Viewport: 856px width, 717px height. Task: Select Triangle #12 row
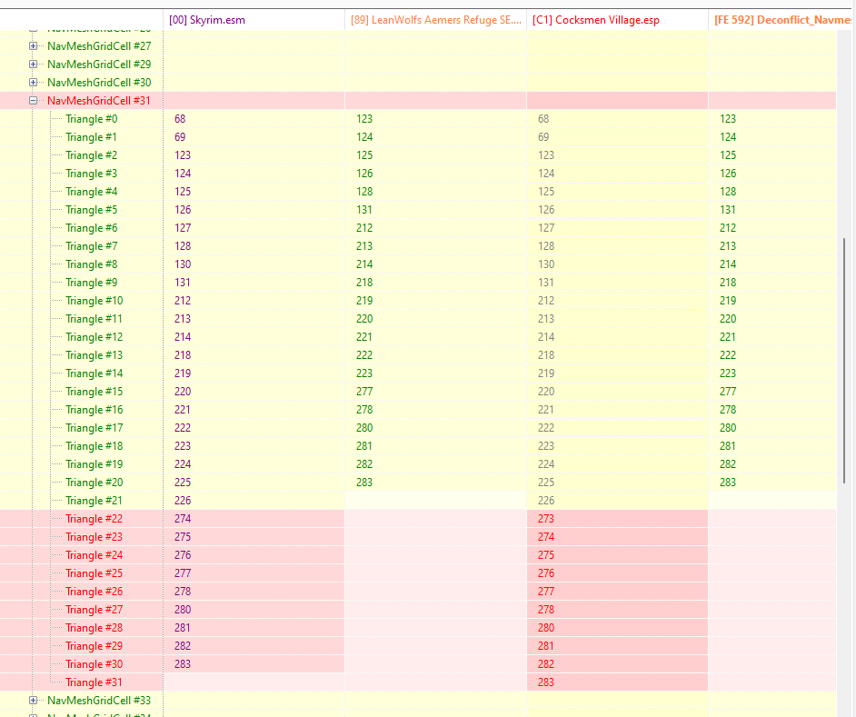pyautogui.click(x=418, y=337)
